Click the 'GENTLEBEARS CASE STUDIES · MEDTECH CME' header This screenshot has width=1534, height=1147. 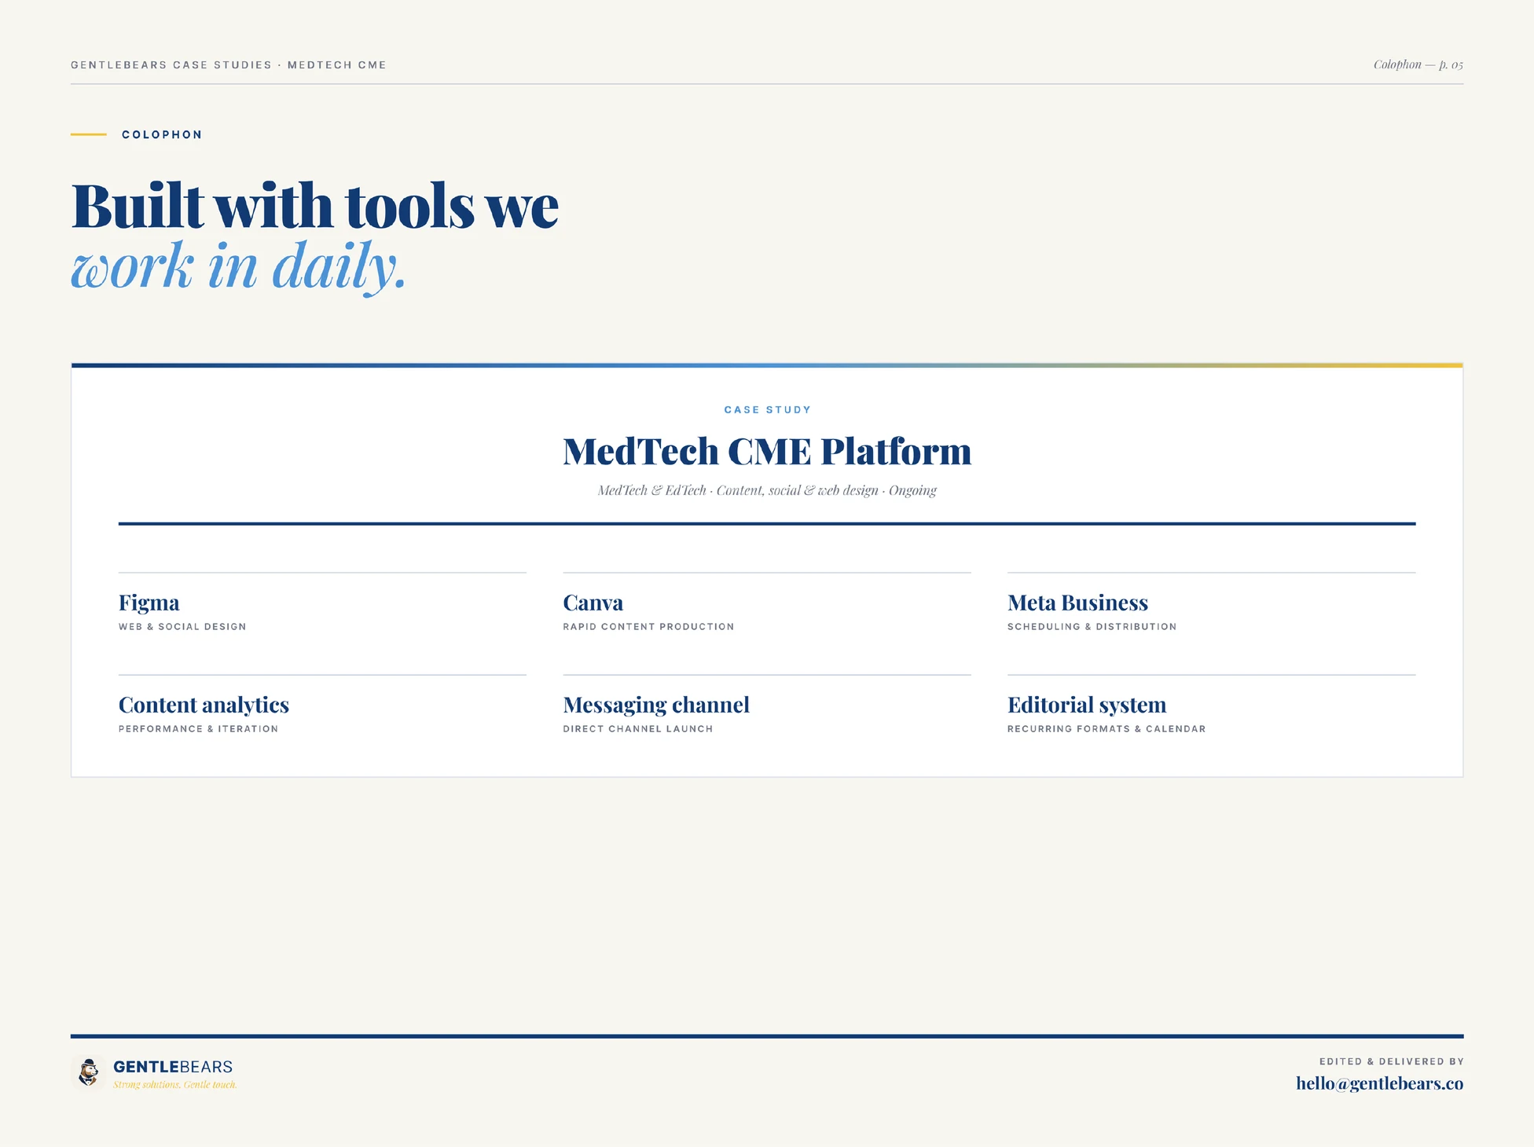pyautogui.click(x=229, y=65)
